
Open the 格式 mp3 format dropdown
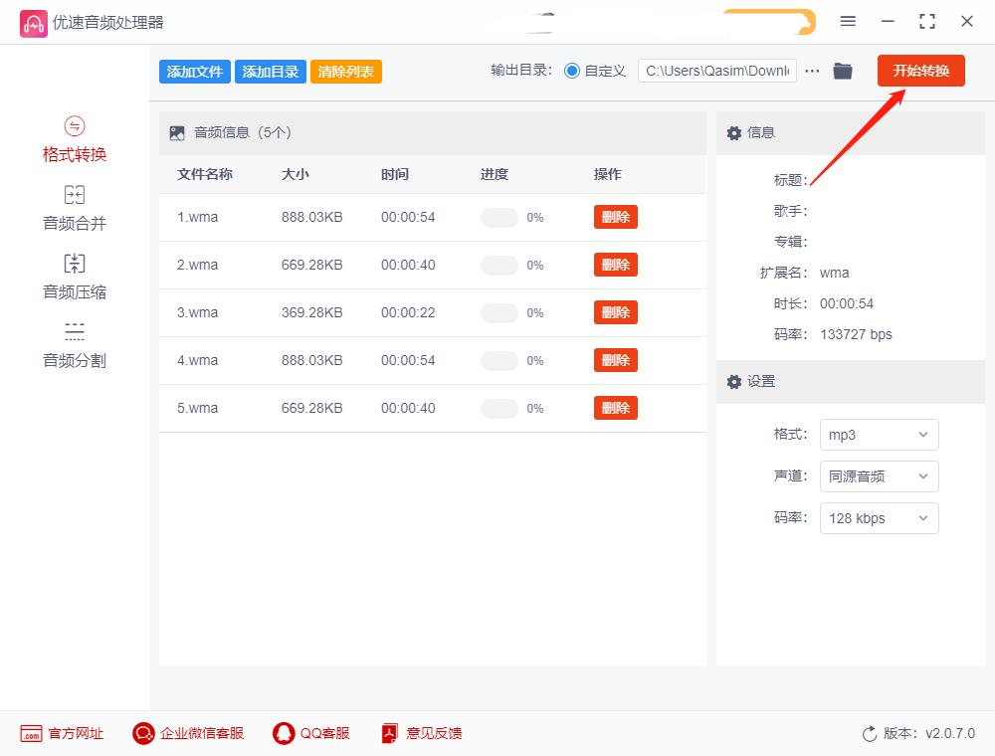879,435
